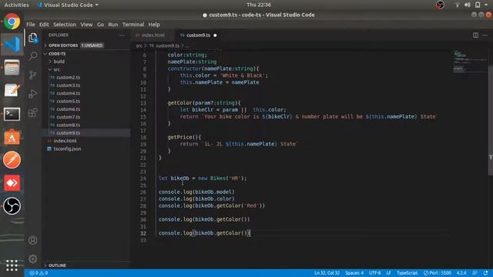Click the 4.2.4 TypeScript version
Screen dimensions: 493x277
pos(461,273)
